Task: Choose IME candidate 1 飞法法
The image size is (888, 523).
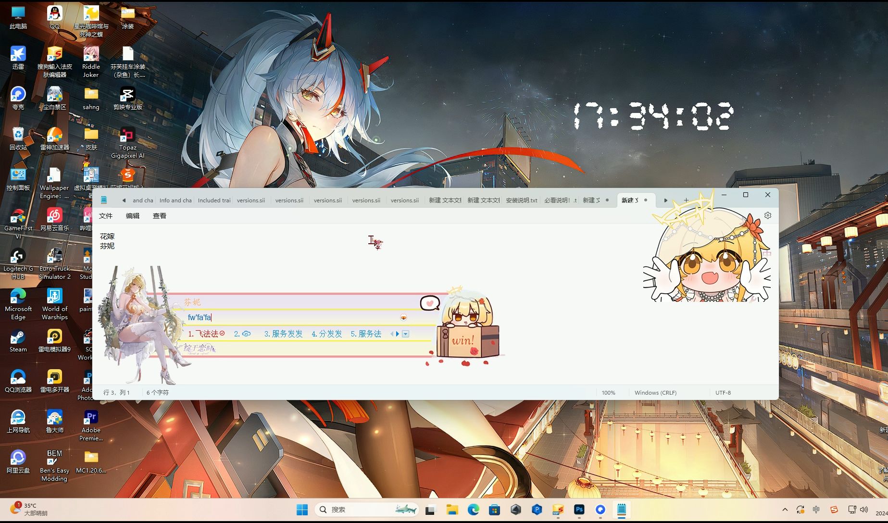Action: 206,334
